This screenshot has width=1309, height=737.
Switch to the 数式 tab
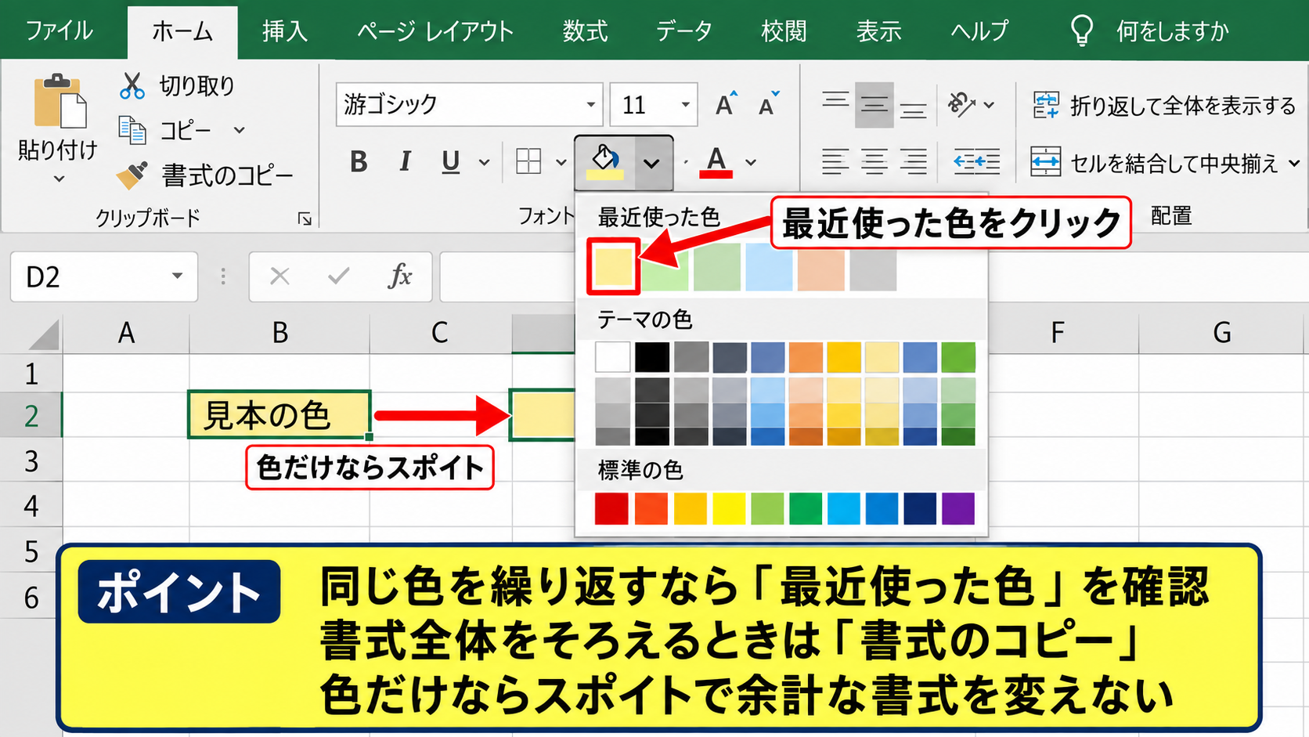point(585,31)
